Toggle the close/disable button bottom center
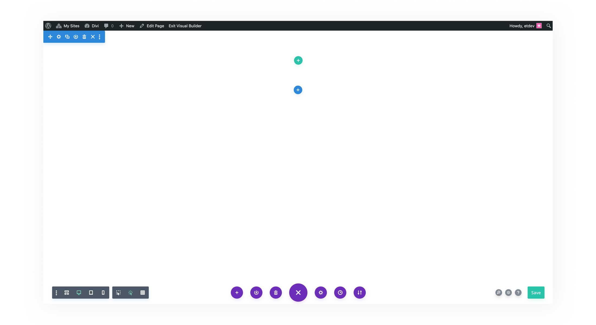Viewport: 596px width, 325px height. (298, 292)
